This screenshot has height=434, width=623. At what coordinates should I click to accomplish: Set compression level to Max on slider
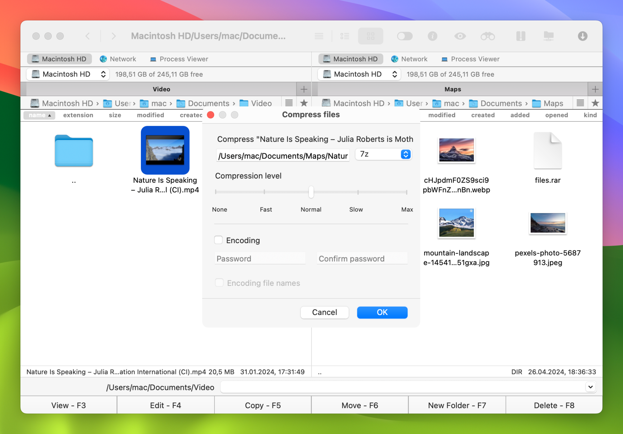[x=407, y=192]
